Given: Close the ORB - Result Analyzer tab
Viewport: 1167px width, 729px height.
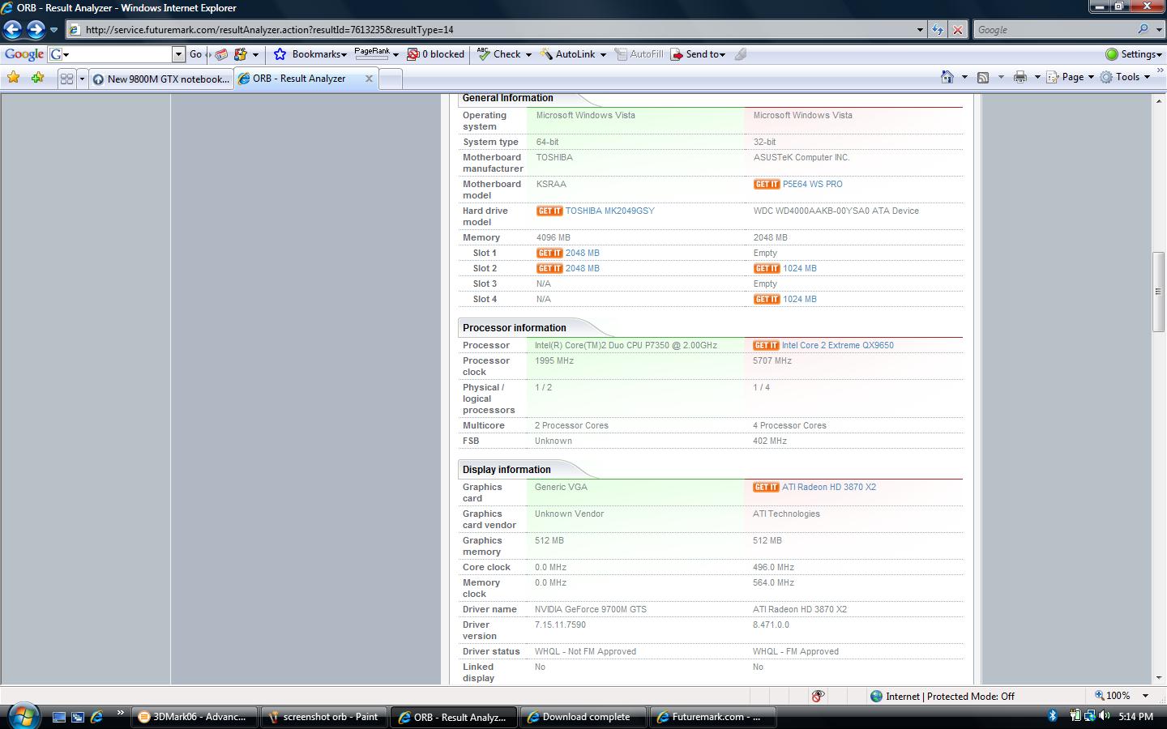Looking at the screenshot, I should (x=370, y=79).
